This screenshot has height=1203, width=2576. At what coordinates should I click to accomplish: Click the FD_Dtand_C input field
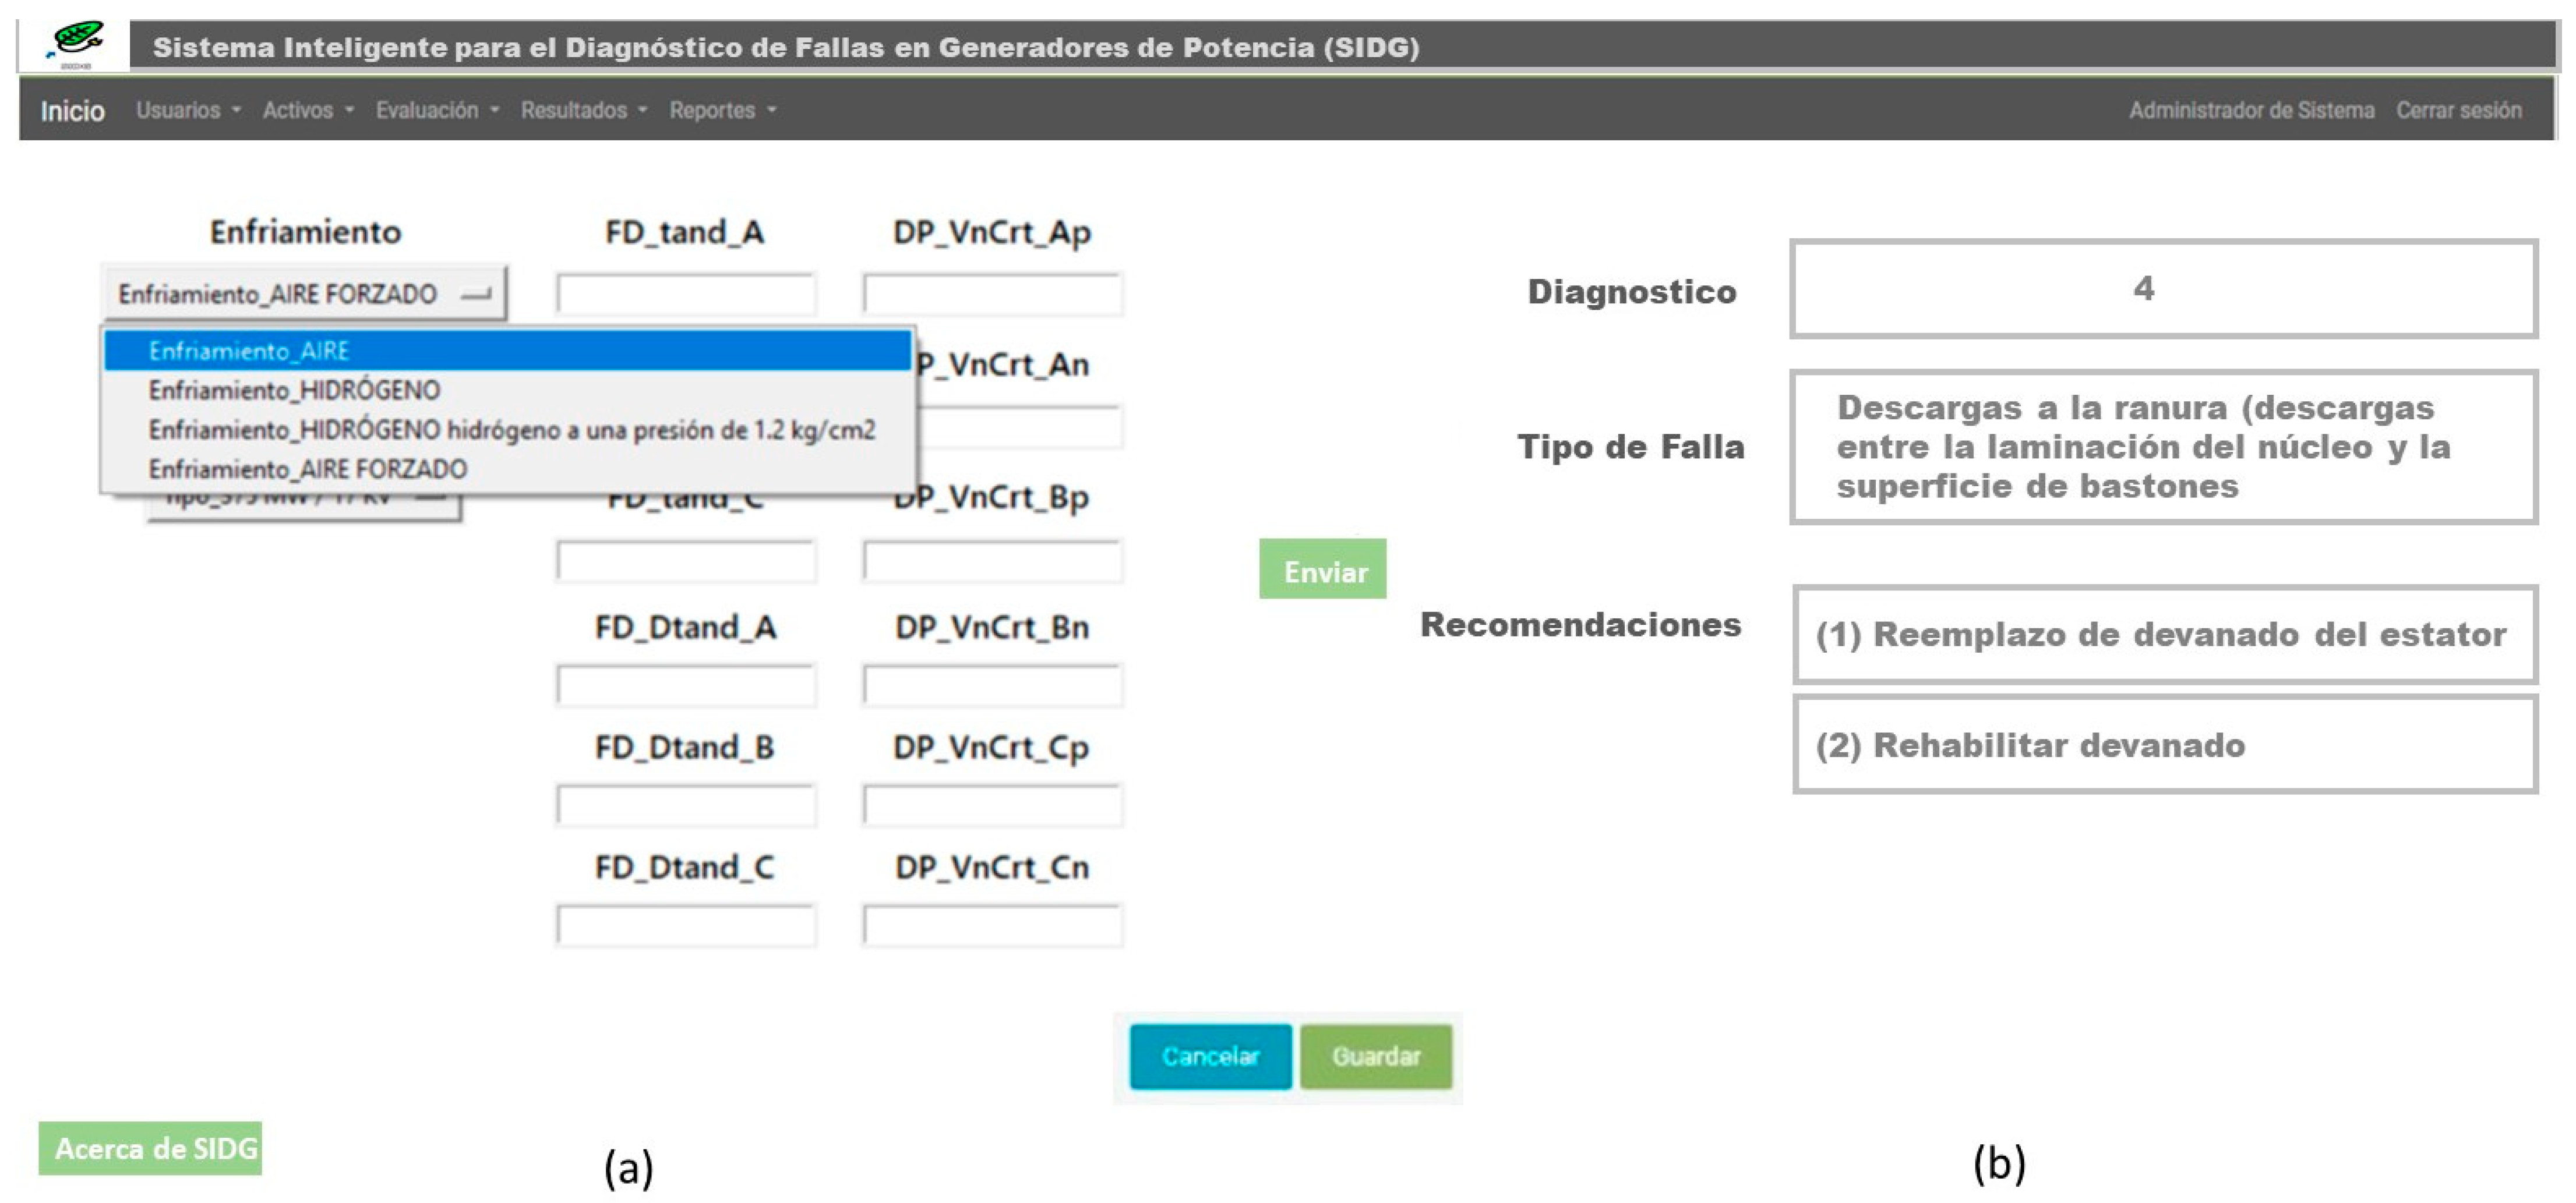click(686, 926)
